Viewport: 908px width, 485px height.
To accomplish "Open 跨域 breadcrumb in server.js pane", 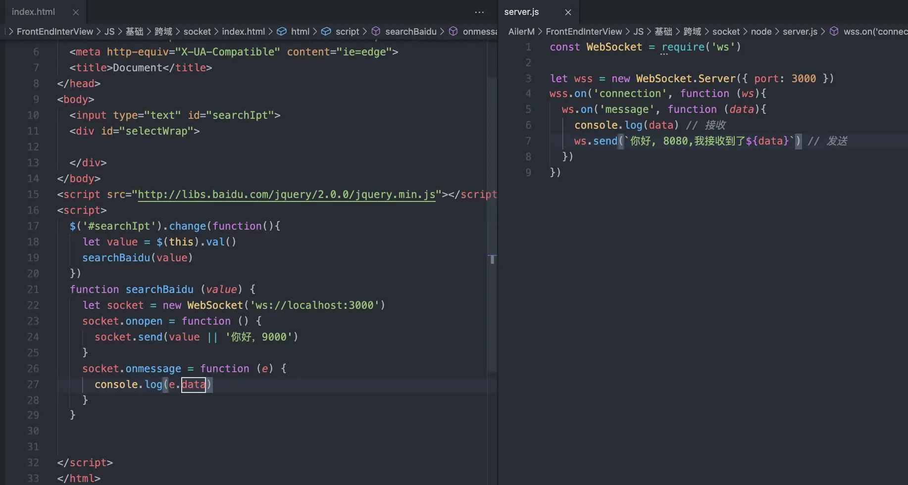I will pyautogui.click(x=692, y=32).
